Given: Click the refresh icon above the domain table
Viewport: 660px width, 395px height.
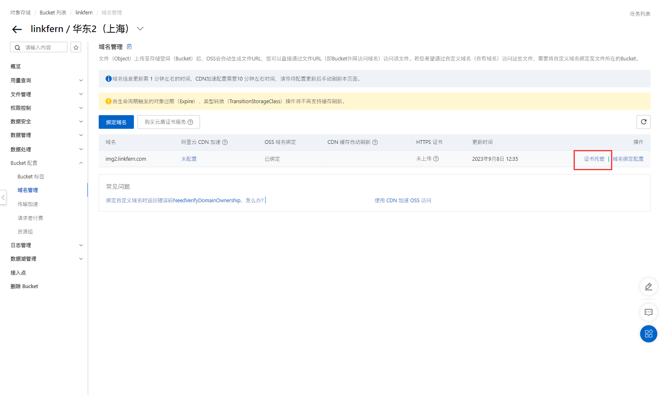Looking at the screenshot, I should click(x=644, y=122).
